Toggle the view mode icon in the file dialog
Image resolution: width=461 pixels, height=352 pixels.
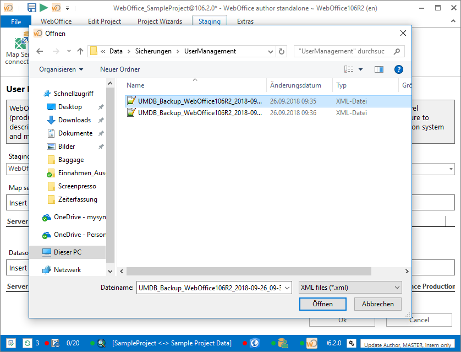349,68
